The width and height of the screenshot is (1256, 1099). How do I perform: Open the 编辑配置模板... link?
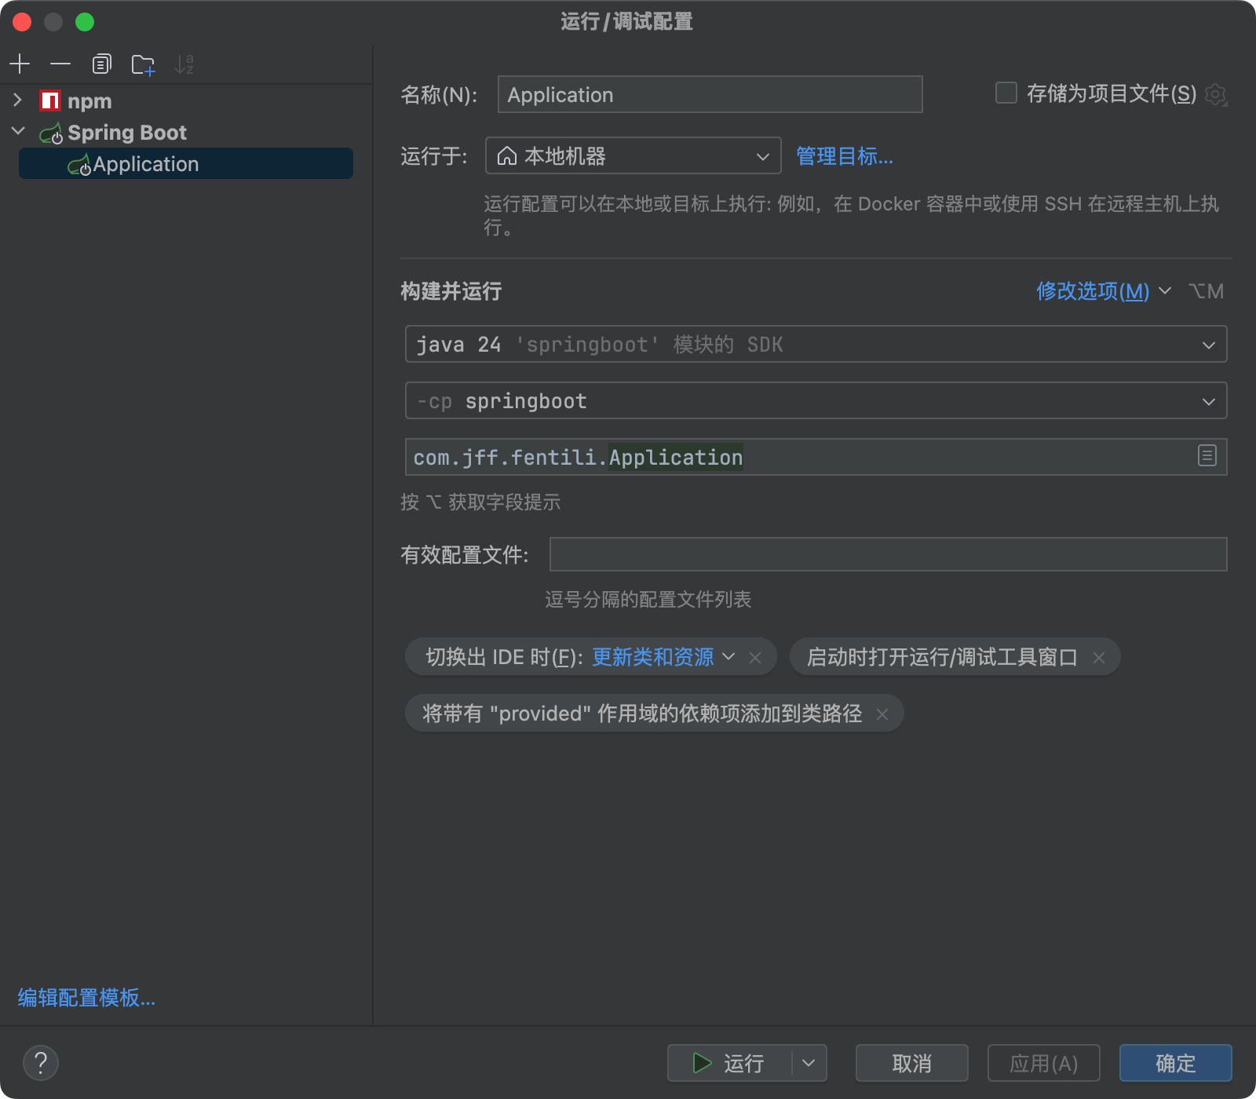86,998
